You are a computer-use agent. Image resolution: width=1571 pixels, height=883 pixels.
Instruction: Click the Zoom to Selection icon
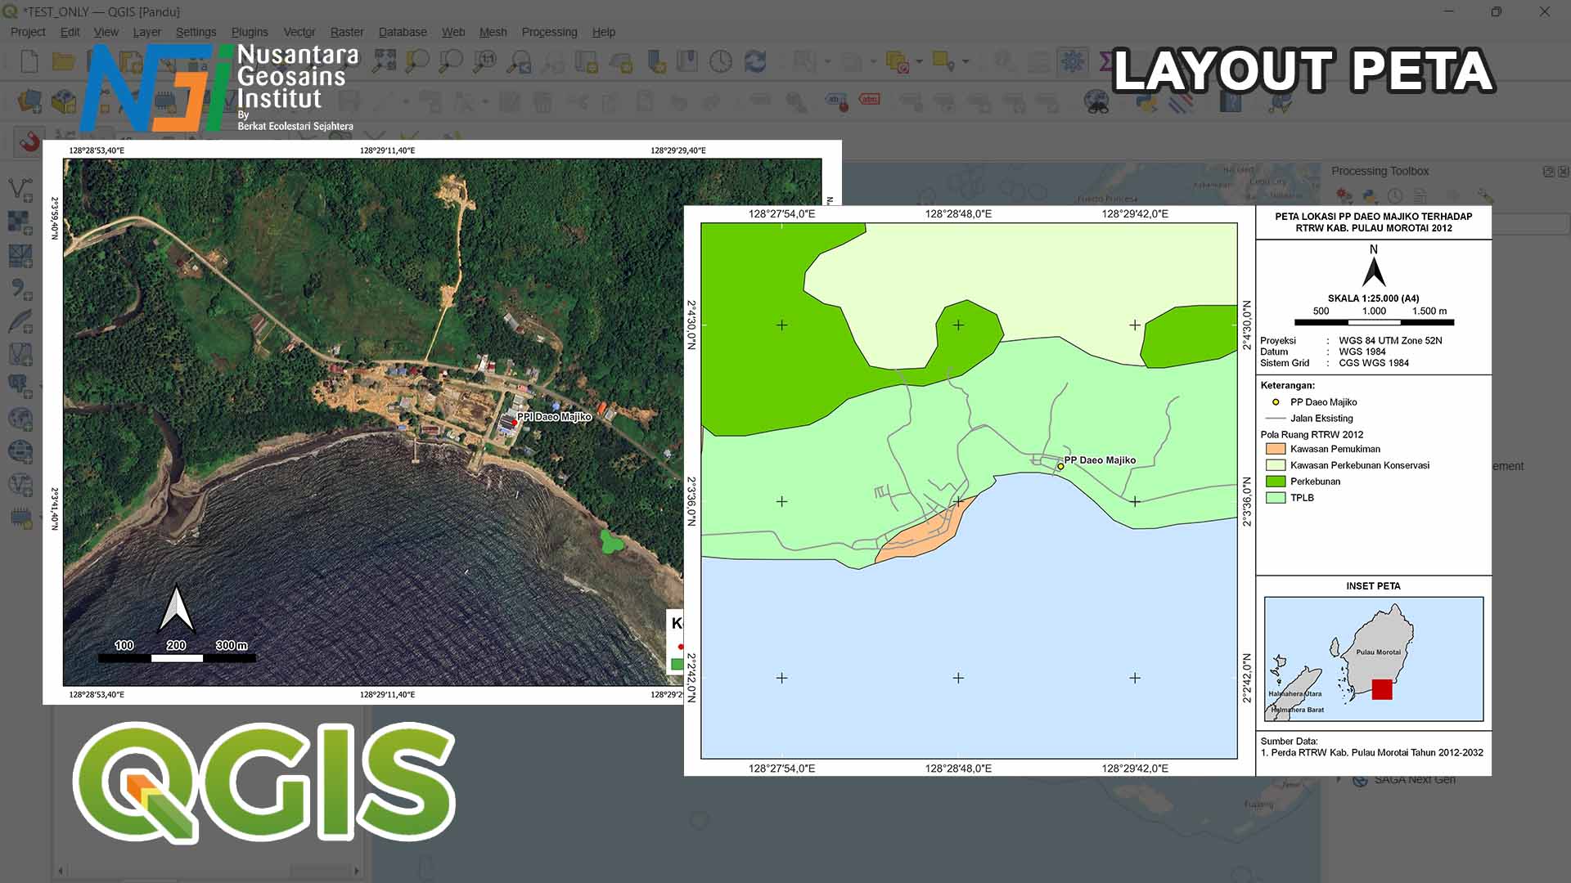pos(417,61)
